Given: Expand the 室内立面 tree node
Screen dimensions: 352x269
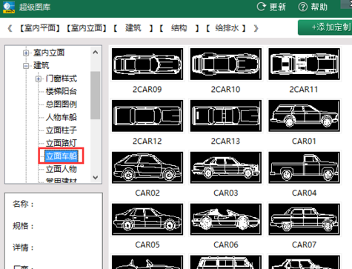Looking at the screenshot, I should coord(26,53).
